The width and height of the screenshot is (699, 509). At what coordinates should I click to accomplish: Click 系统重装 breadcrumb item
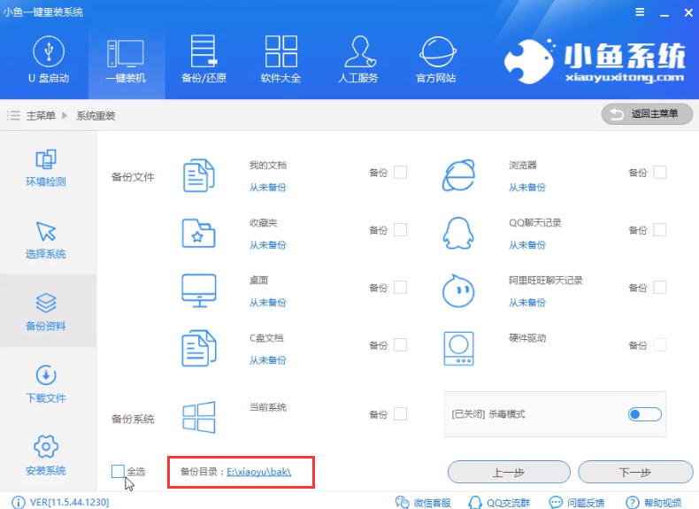click(x=96, y=116)
